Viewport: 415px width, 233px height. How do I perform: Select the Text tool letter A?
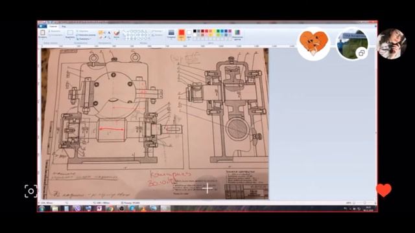(109, 32)
